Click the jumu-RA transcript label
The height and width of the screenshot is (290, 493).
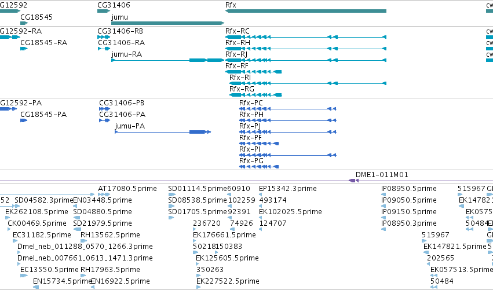tap(127, 54)
